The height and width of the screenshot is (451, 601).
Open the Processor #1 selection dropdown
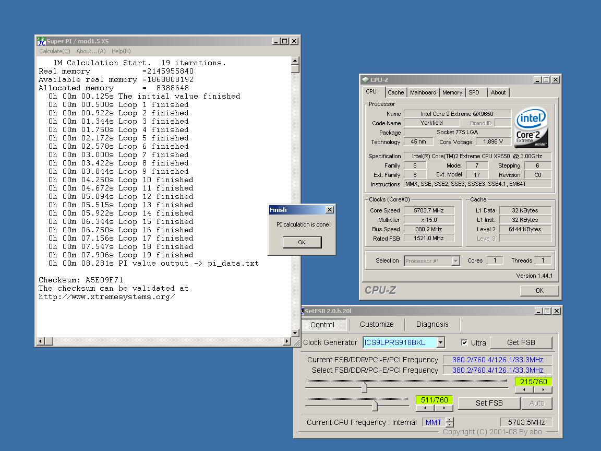[x=455, y=261]
